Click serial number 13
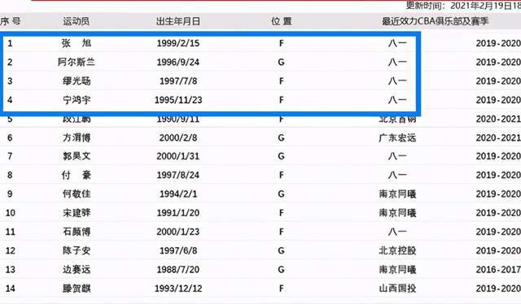This screenshot has width=521, height=304. point(11,270)
